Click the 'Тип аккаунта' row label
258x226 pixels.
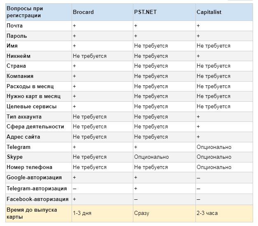24,116
